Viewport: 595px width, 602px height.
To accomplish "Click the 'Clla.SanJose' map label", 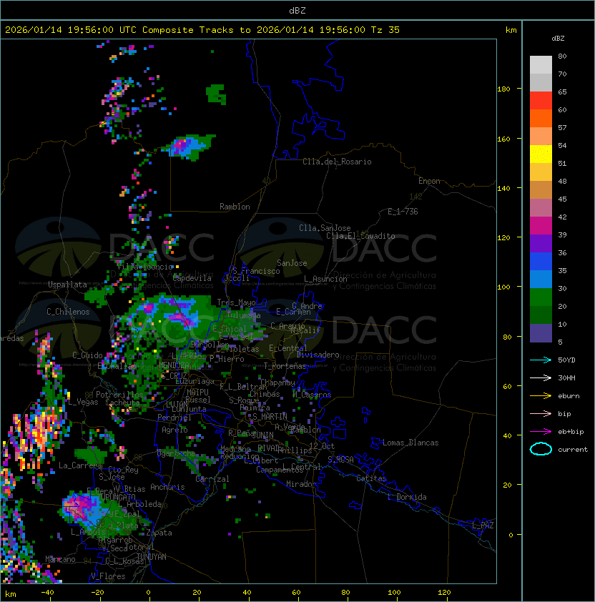I will tap(325, 228).
